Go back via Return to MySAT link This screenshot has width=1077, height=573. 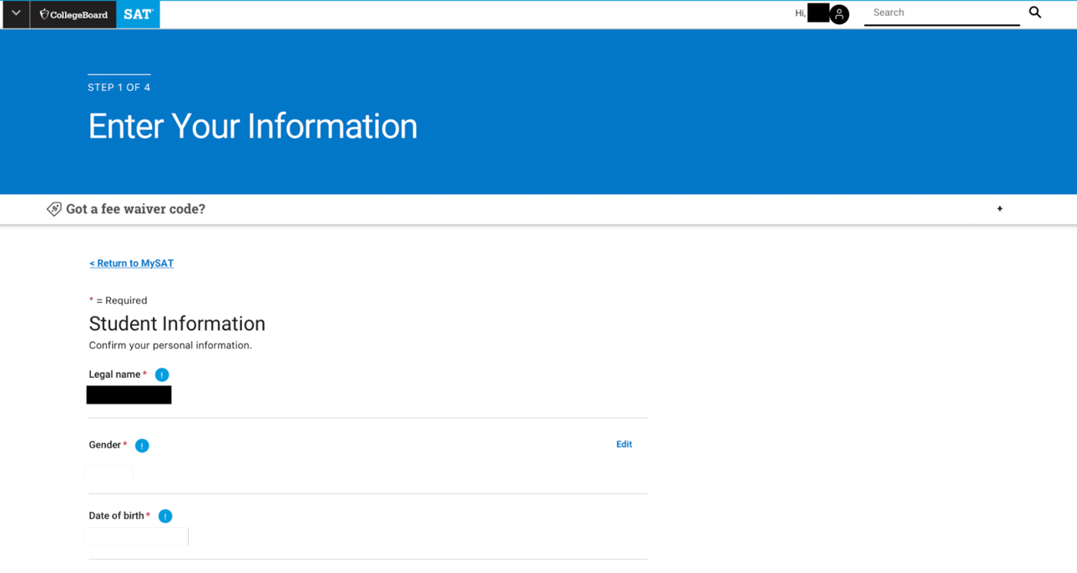(131, 263)
